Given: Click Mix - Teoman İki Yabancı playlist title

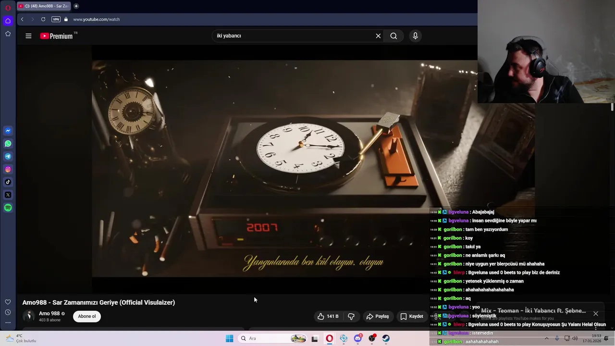Looking at the screenshot, I should pos(533,310).
